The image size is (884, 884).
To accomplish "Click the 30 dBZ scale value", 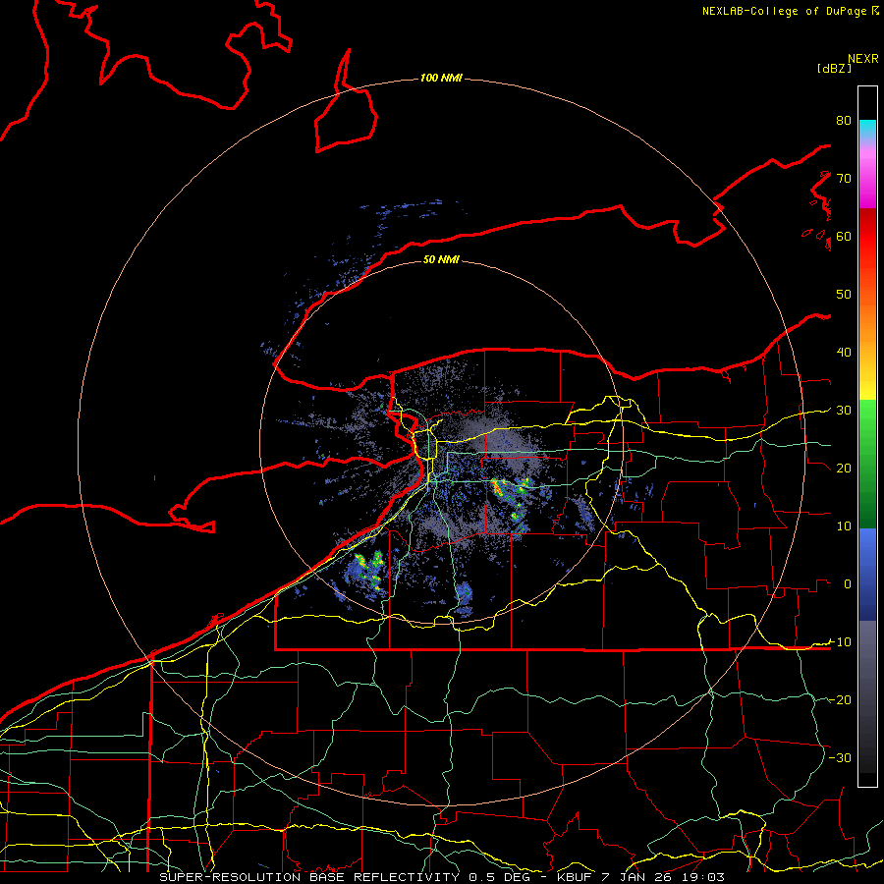I will point(844,410).
